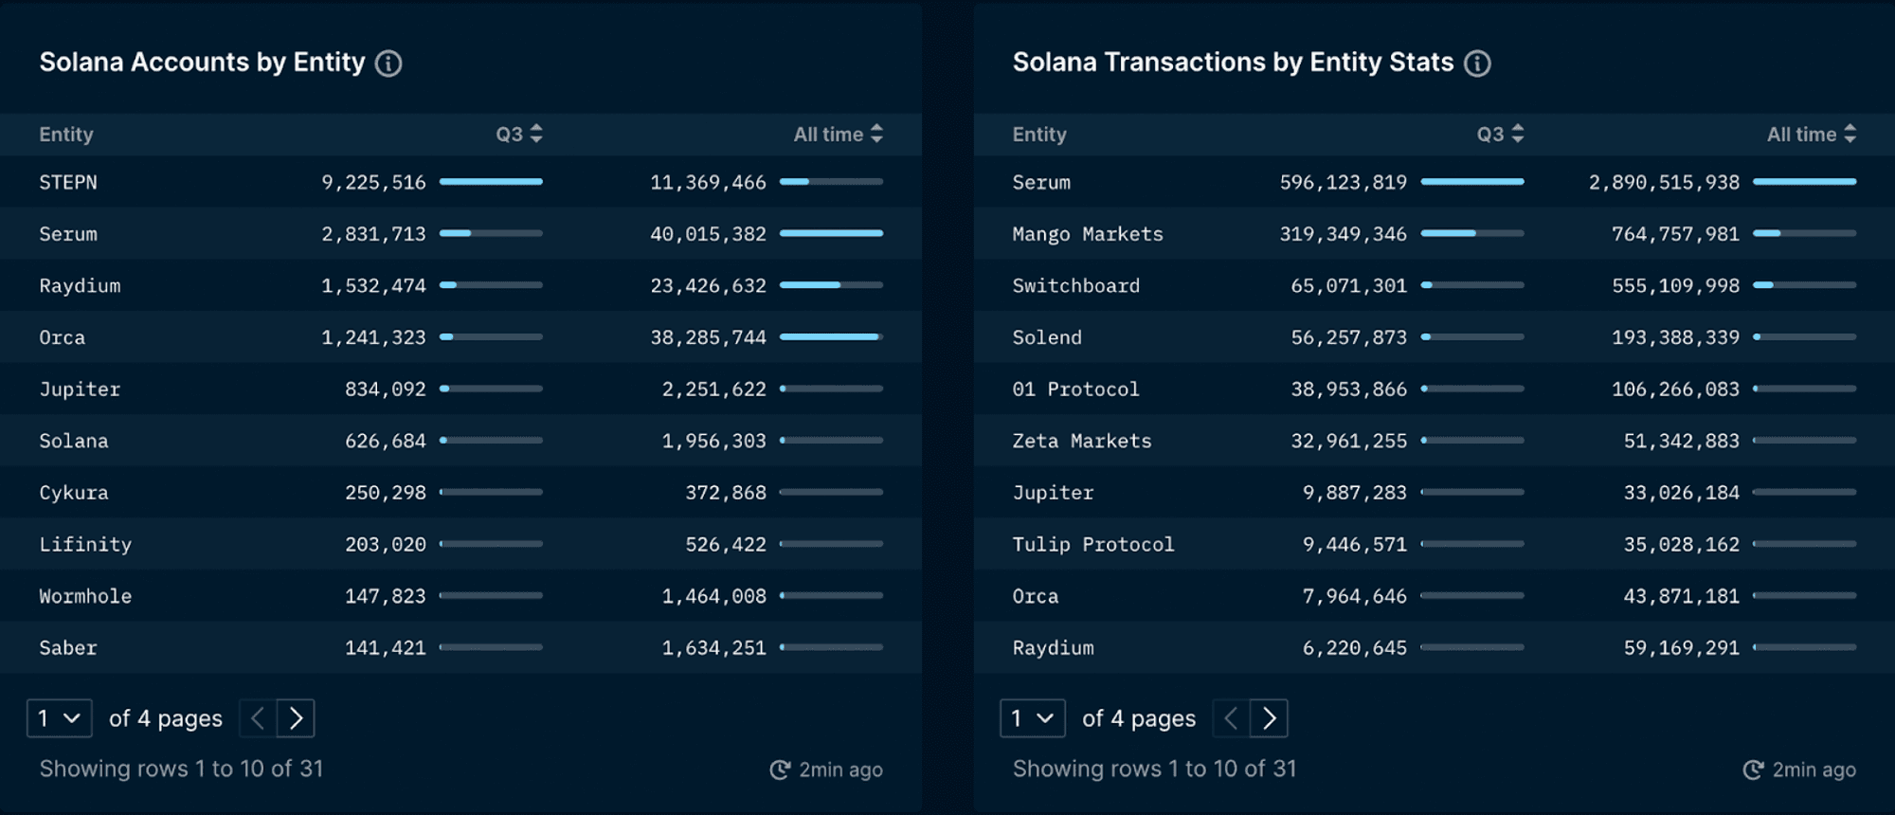
Task: Click Switchboard all-time value 555,109,998
Action: pos(1675,286)
